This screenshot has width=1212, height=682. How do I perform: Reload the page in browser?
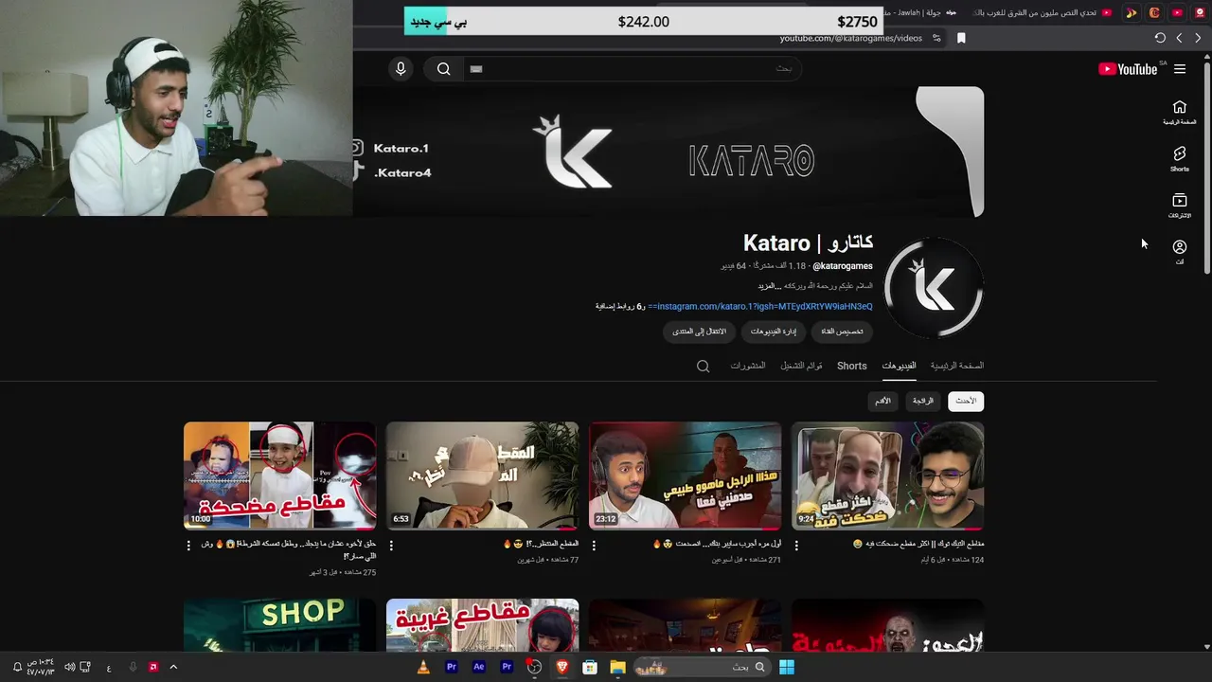click(x=1160, y=38)
